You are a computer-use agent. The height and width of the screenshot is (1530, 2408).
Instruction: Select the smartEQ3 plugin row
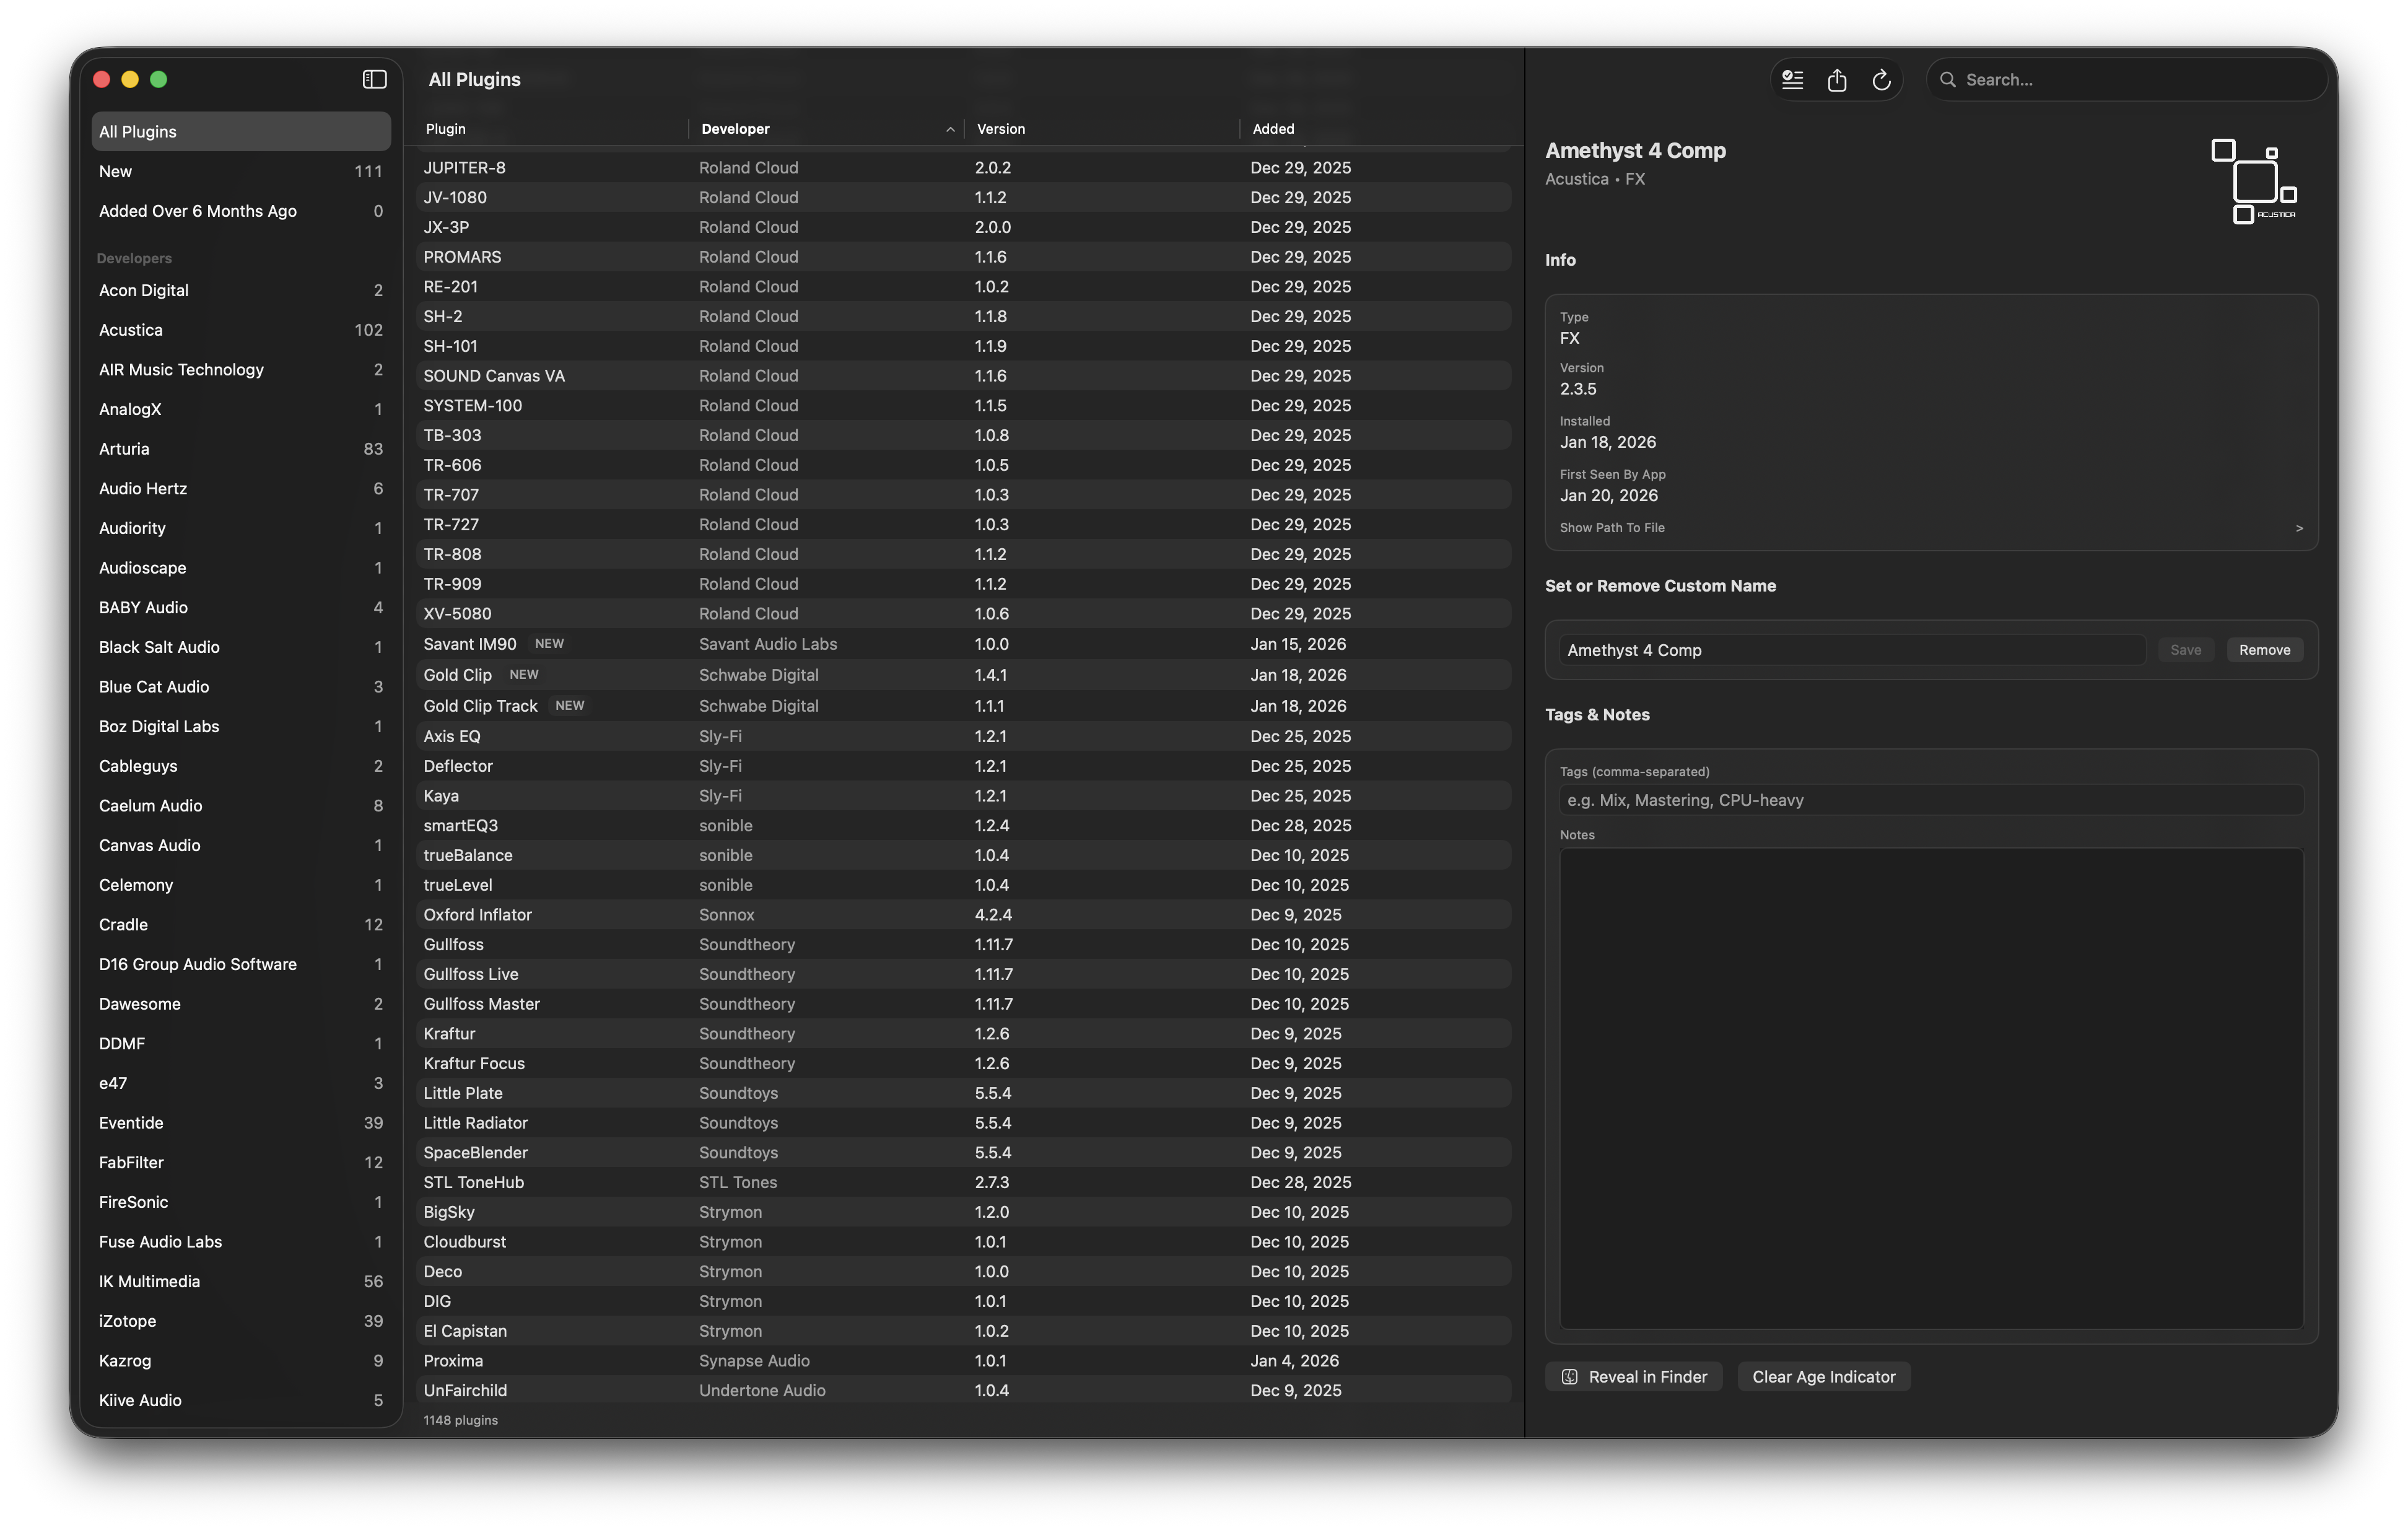[963, 825]
